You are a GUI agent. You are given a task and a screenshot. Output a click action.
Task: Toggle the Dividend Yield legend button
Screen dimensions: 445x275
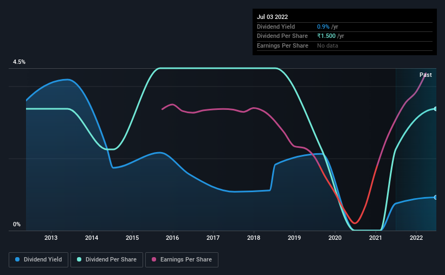38,260
